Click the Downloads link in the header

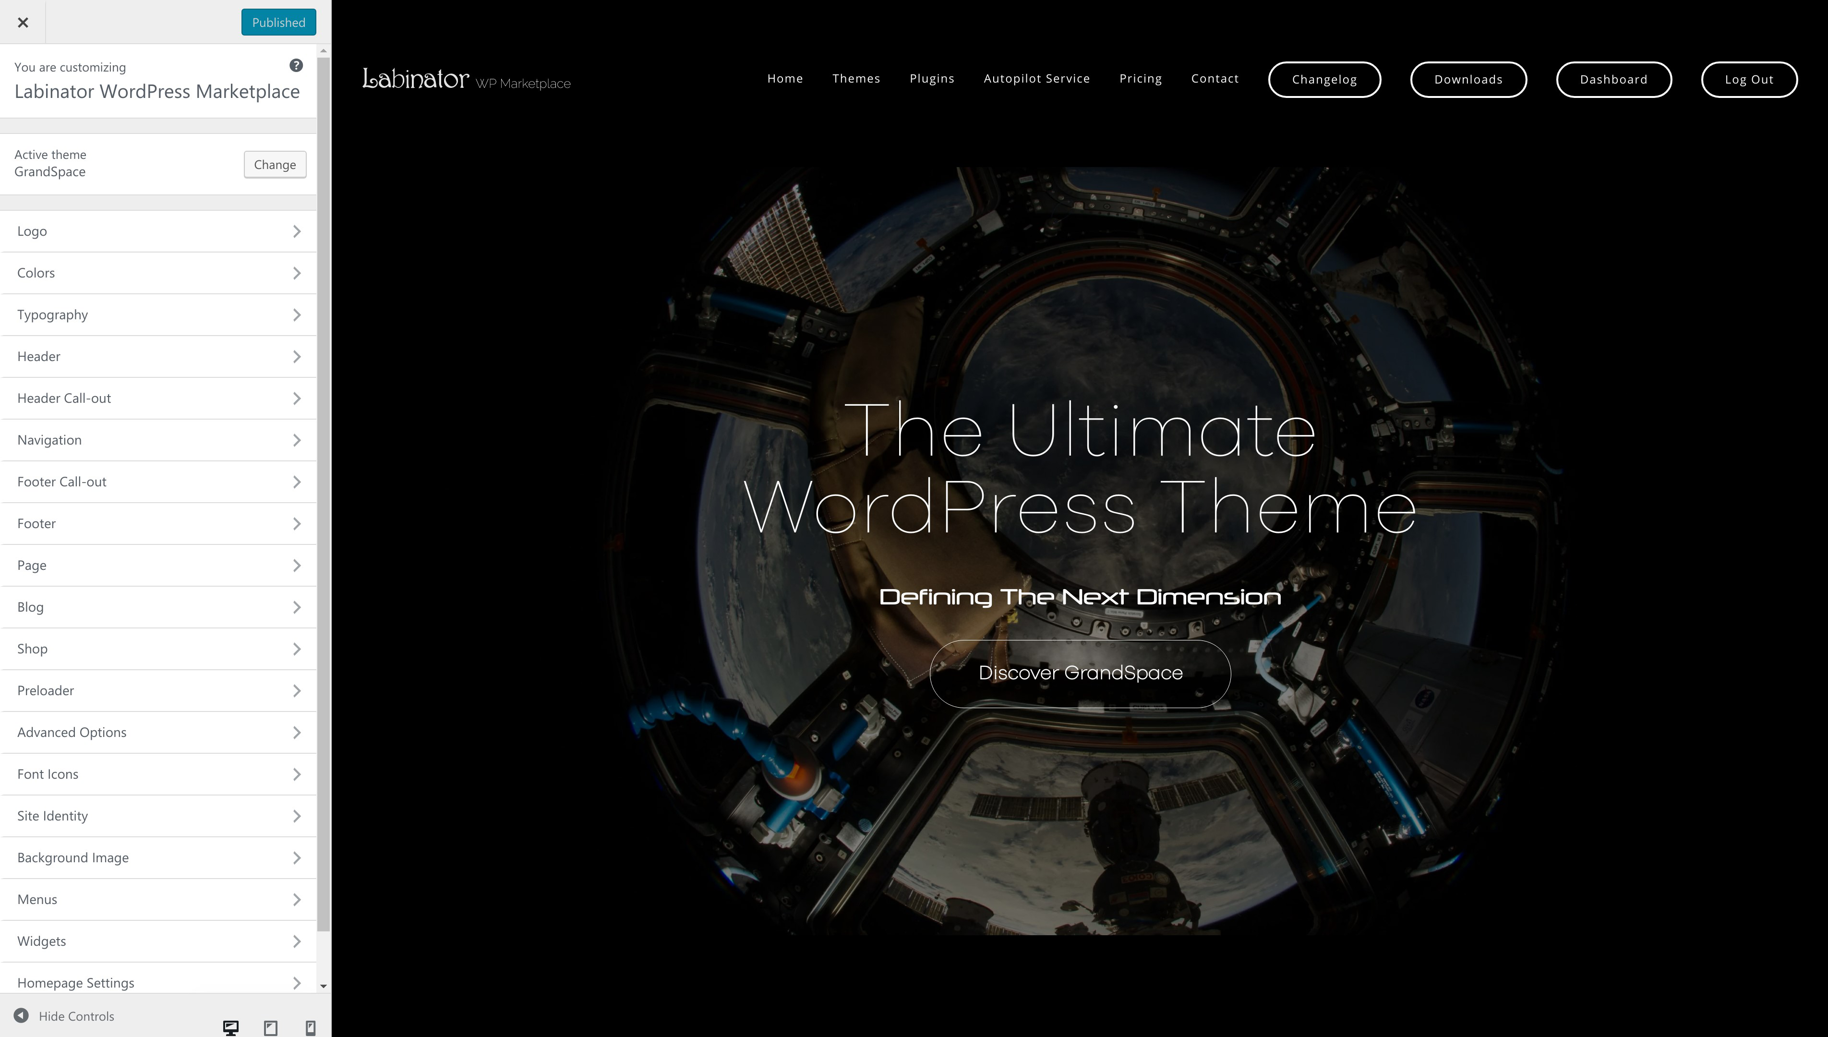(x=1468, y=79)
